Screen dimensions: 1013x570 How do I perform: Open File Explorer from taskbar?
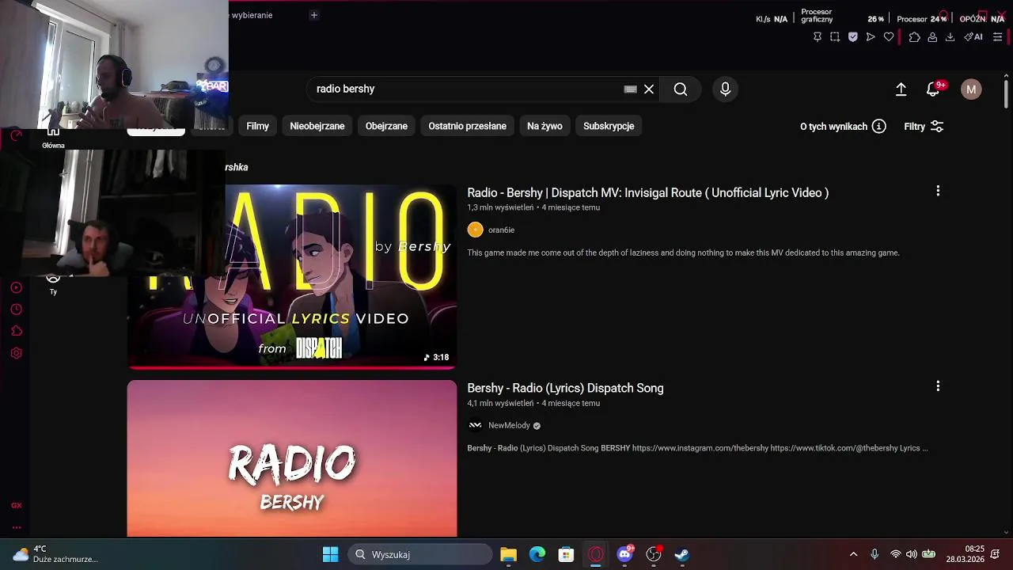(509, 555)
